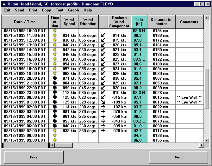This screenshot has width=212, height=166.
Task: Click east wind arrow in 09/16/1999 02:00 row
Action: (103, 107)
